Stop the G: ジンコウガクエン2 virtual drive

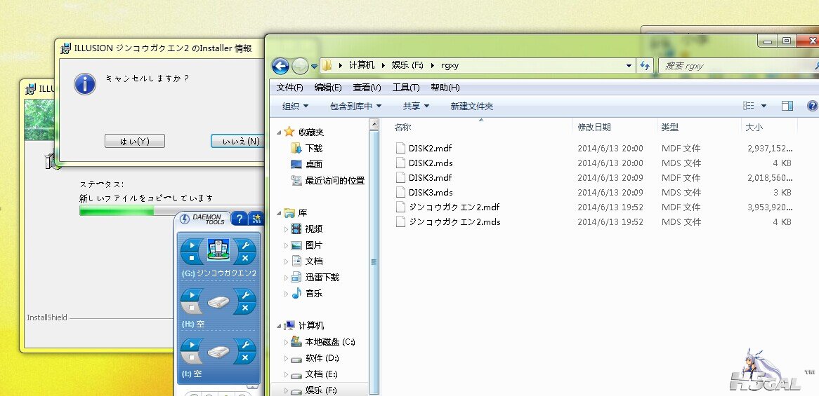pos(192,257)
